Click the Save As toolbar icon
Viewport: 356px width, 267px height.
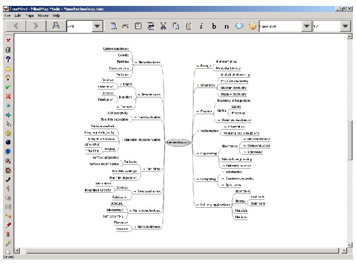(x=151, y=26)
